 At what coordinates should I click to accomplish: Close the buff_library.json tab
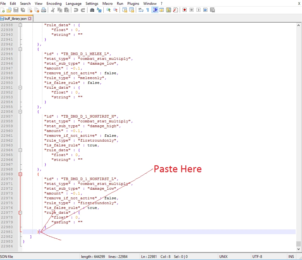tap(30, 19)
